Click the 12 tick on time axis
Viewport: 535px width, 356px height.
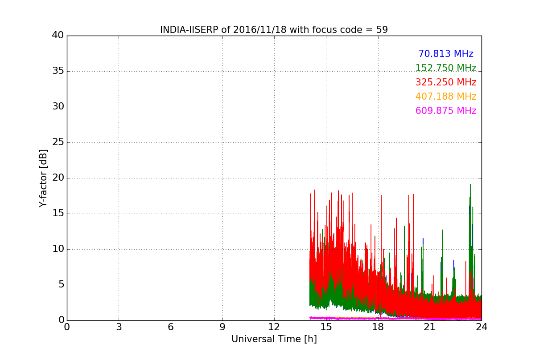tap(274, 327)
